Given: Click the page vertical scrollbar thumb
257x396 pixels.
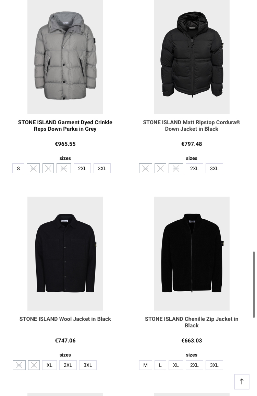Looking at the screenshot, I should coord(254,284).
